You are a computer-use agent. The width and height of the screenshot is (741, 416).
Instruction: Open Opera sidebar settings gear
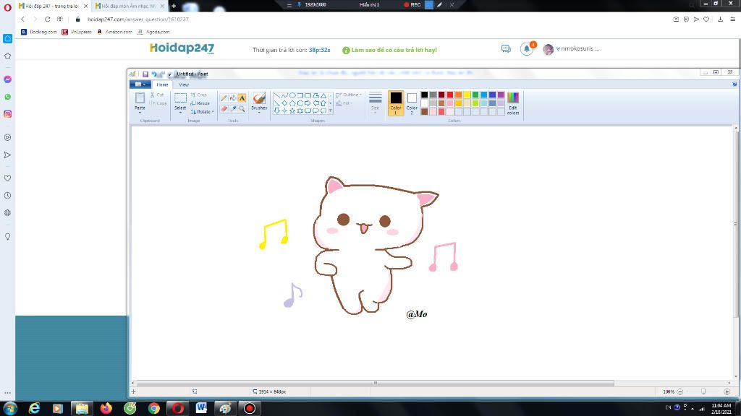(x=7, y=213)
